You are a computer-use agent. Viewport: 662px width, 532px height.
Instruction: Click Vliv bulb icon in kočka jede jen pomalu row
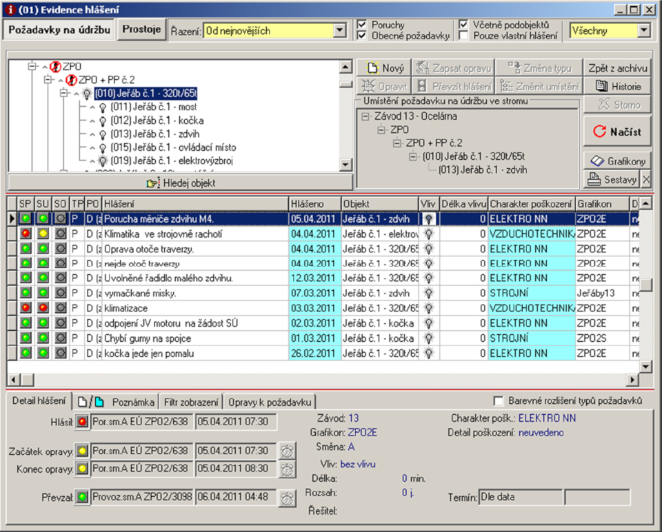click(x=428, y=353)
